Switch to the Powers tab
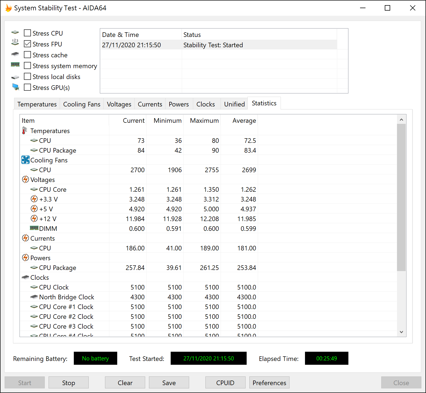 [x=179, y=104]
